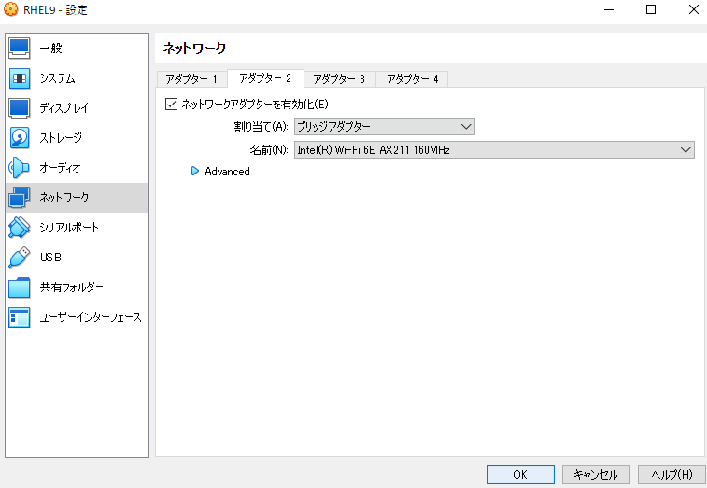Toggle ネットワークアダプターを有効化 checkbox
Screen dimensions: 707x488
click(171, 105)
